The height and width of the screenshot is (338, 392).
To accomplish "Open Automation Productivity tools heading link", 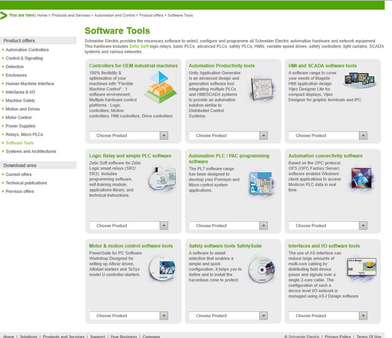I will pyautogui.click(x=222, y=66).
